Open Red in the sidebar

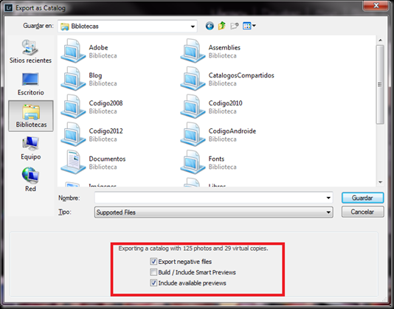30,179
